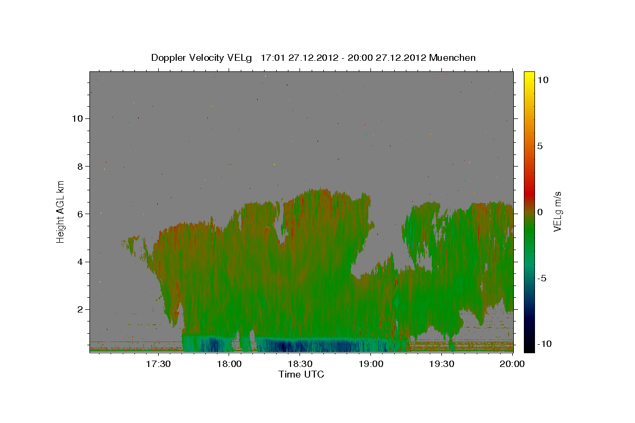Viewport: 635px width, 423px height.
Task: Click the colorbar tick value '0'
Action: coord(540,212)
